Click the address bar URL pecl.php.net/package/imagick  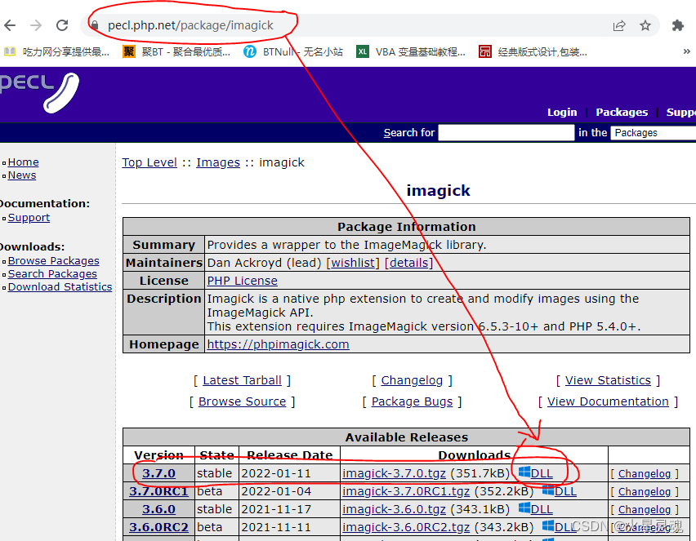tap(190, 25)
